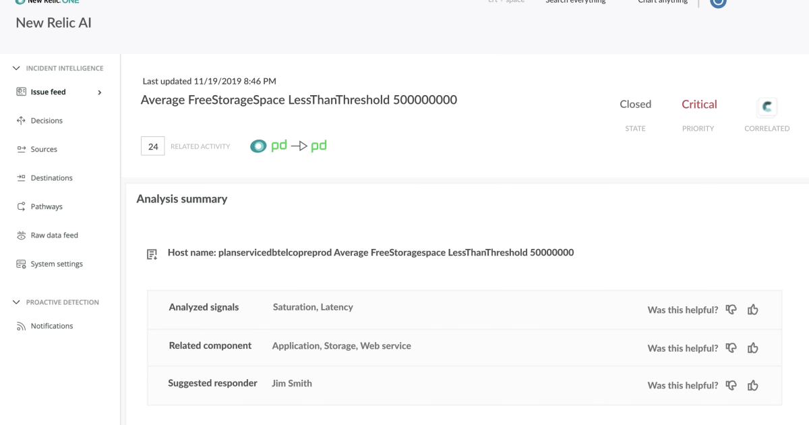The width and height of the screenshot is (809, 425).
Task: Open Notifications under Proactive Detection
Action: [20, 326]
